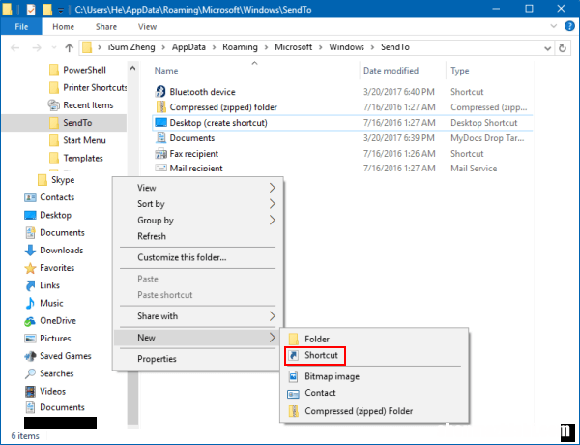Click the Compressed (zipped) Folder icon in New submenu

tap(293, 411)
